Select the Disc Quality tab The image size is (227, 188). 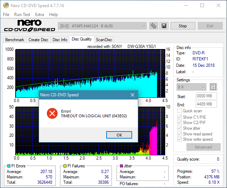click(82, 39)
